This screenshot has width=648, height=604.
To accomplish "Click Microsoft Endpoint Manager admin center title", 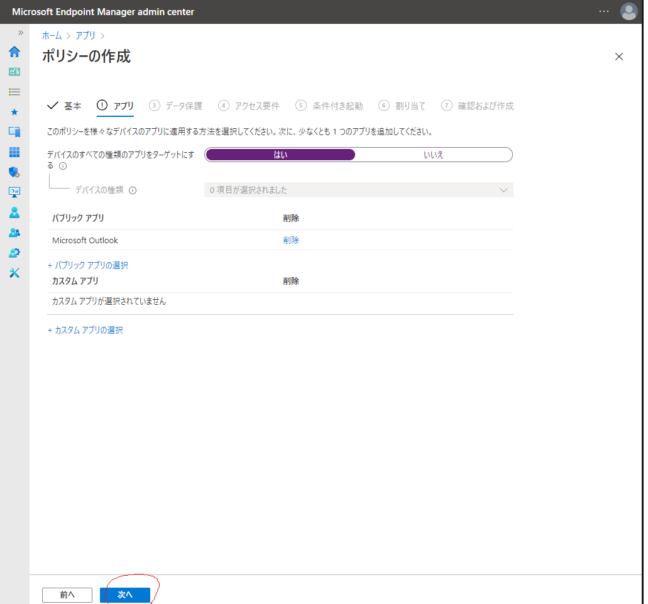I will coord(103,12).
